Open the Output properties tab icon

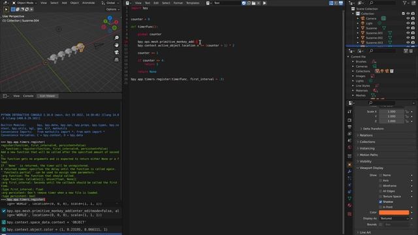[x=349, y=127]
